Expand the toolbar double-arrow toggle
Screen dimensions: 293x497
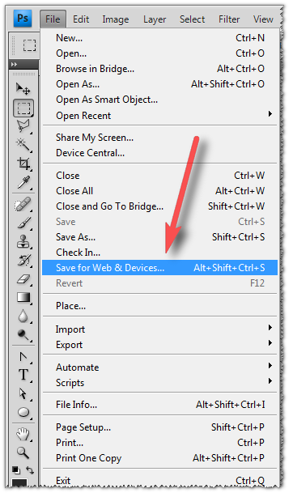tap(14, 64)
